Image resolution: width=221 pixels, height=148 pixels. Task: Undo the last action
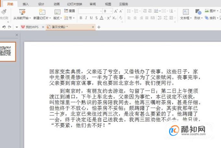[x=4, y=27]
